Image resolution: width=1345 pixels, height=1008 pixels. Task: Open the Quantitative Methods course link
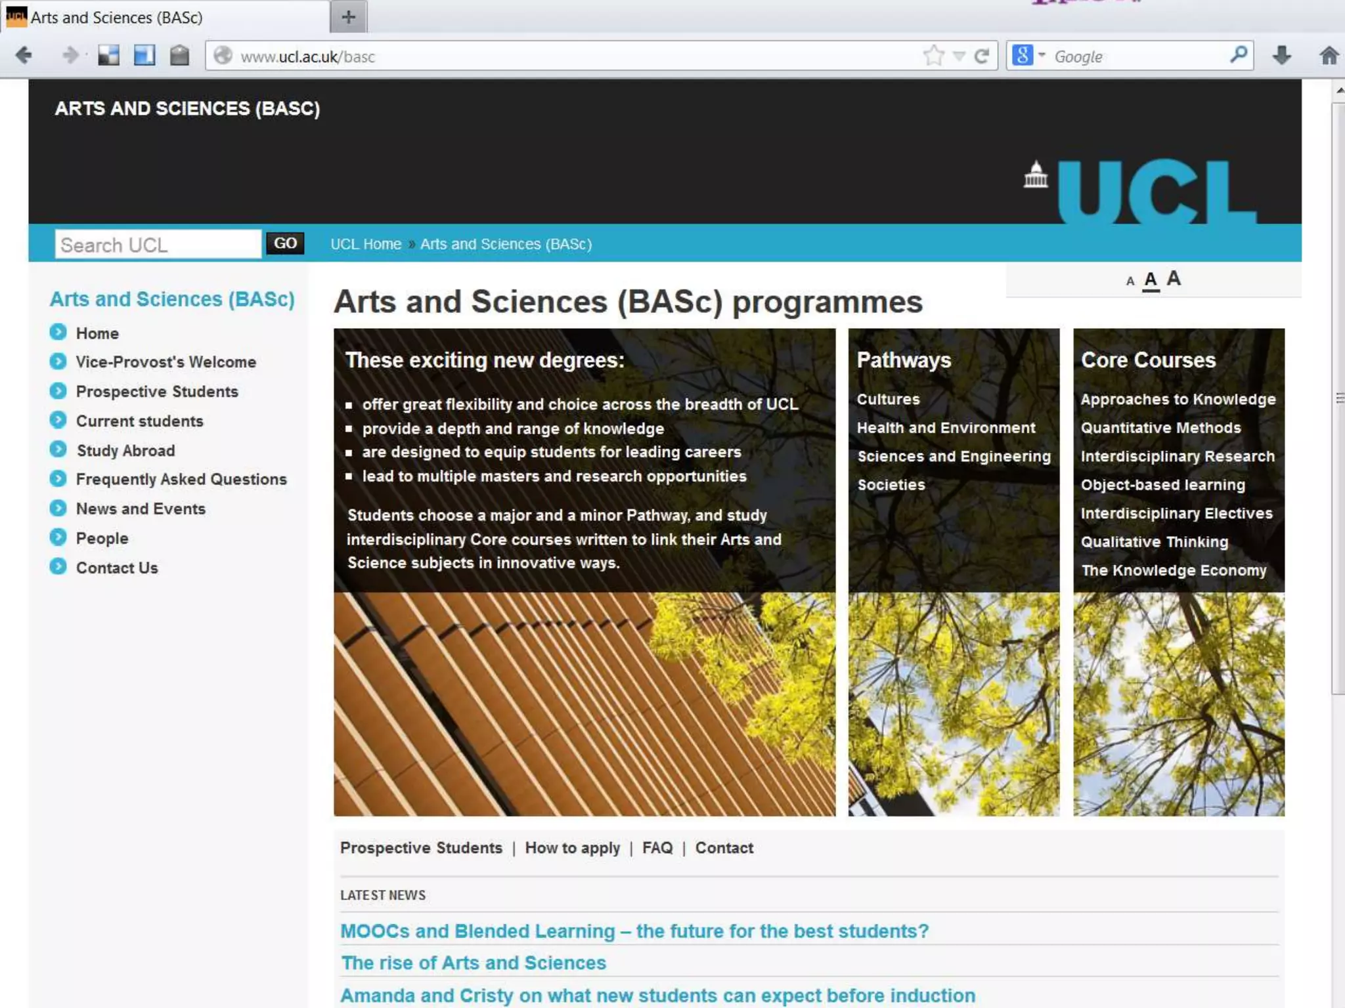(1160, 428)
